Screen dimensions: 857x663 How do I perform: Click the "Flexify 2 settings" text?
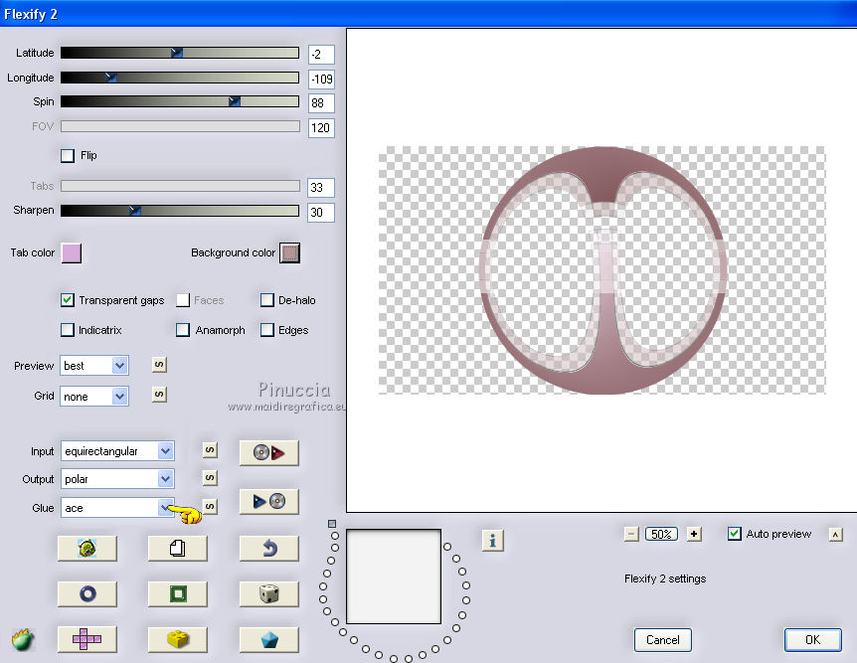pos(665,579)
